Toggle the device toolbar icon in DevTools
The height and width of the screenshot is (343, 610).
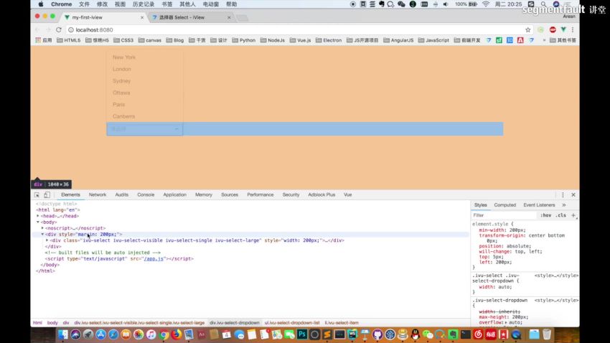click(x=47, y=195)
